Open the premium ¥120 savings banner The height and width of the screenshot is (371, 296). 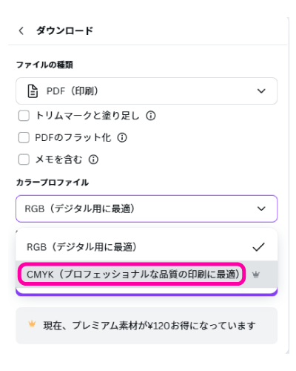click(x=147, y=326)
